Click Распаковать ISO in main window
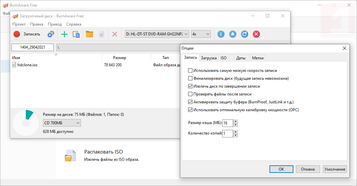This screenshot has width=357, height=186. pyautogui.click(x=103, y=152)
